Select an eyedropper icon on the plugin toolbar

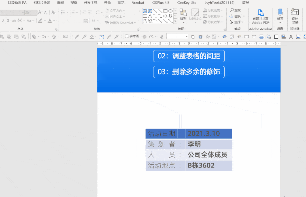point(76,37)
